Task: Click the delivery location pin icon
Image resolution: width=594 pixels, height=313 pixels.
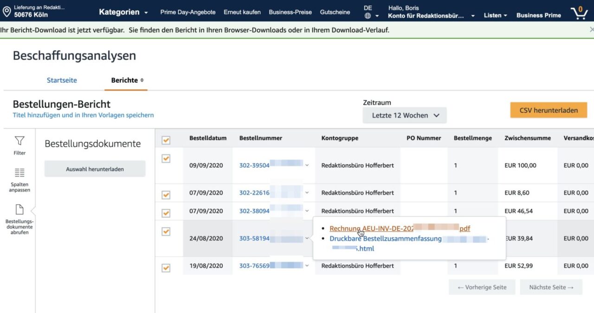Action: pyautogui.click(x=6, y=11)
